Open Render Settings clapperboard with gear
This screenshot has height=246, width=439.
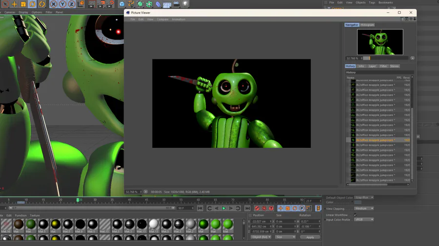pos(110,4)
